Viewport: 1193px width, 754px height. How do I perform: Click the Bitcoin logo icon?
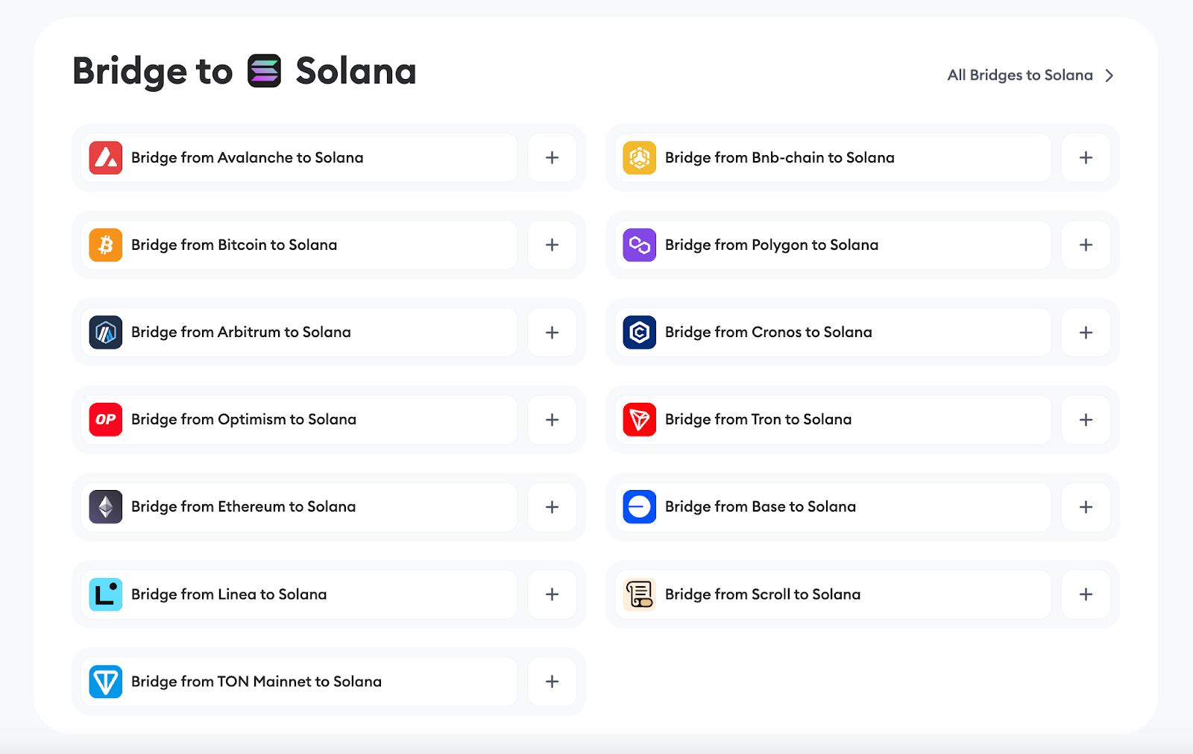(106, 245)
